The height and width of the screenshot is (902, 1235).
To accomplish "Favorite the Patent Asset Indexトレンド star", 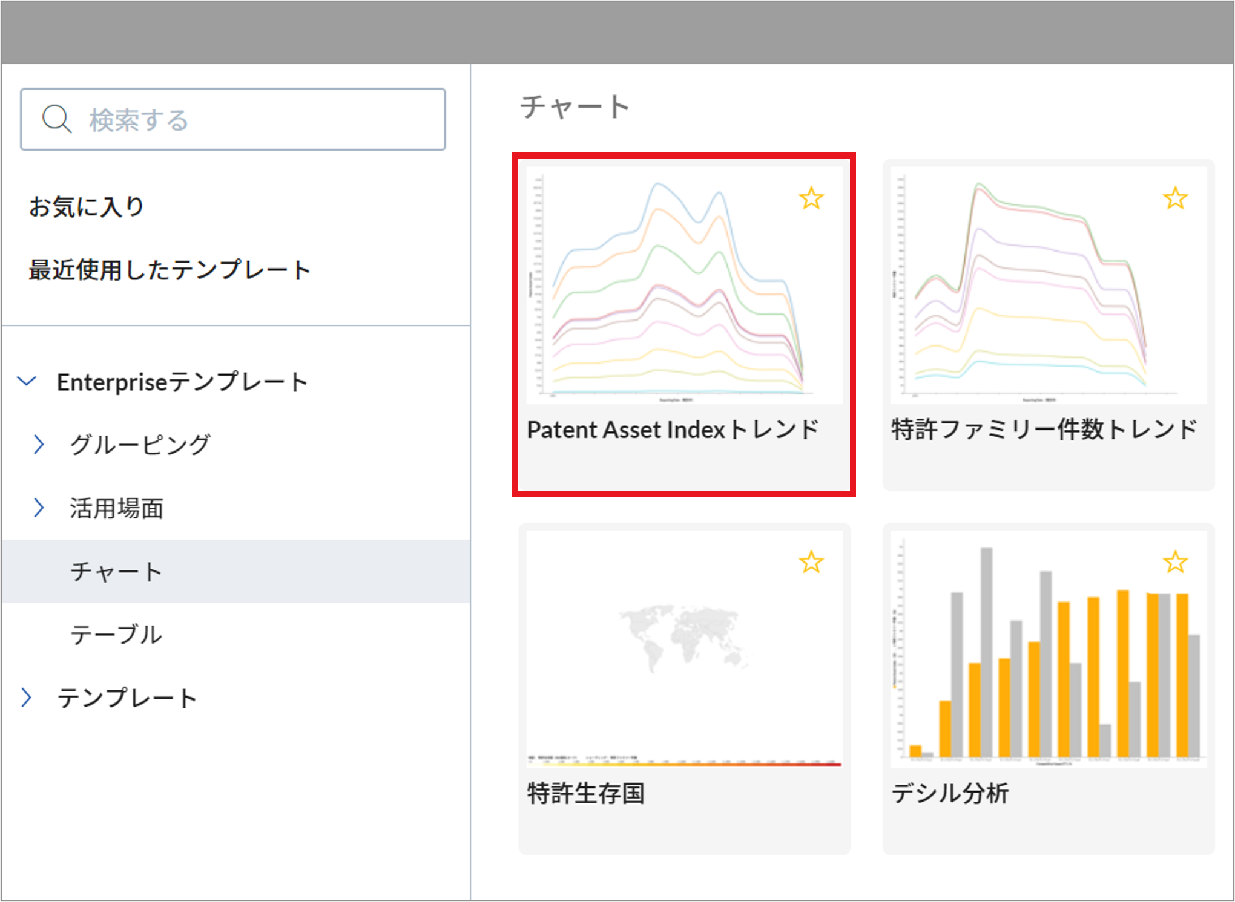I will [x=811, y=198].
